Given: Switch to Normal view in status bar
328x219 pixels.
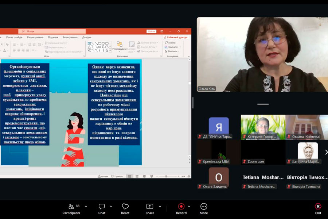Looking at the screenshot, I should coord(130,176).
